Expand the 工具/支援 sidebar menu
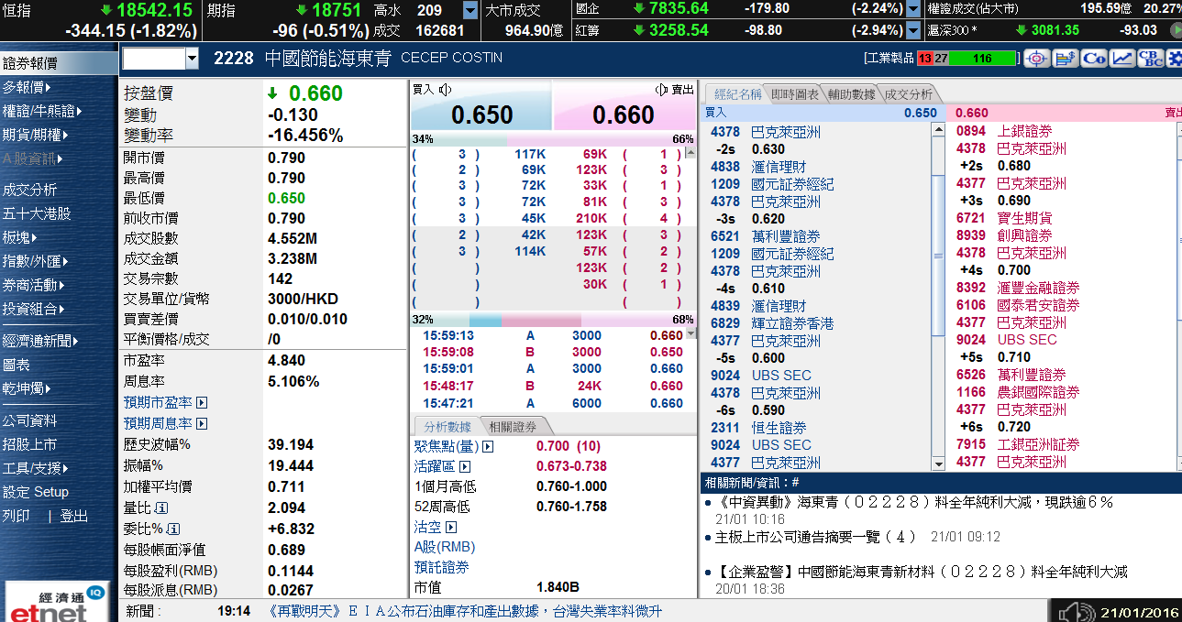This screenshot has width=1182, height=622. (37, 468)
